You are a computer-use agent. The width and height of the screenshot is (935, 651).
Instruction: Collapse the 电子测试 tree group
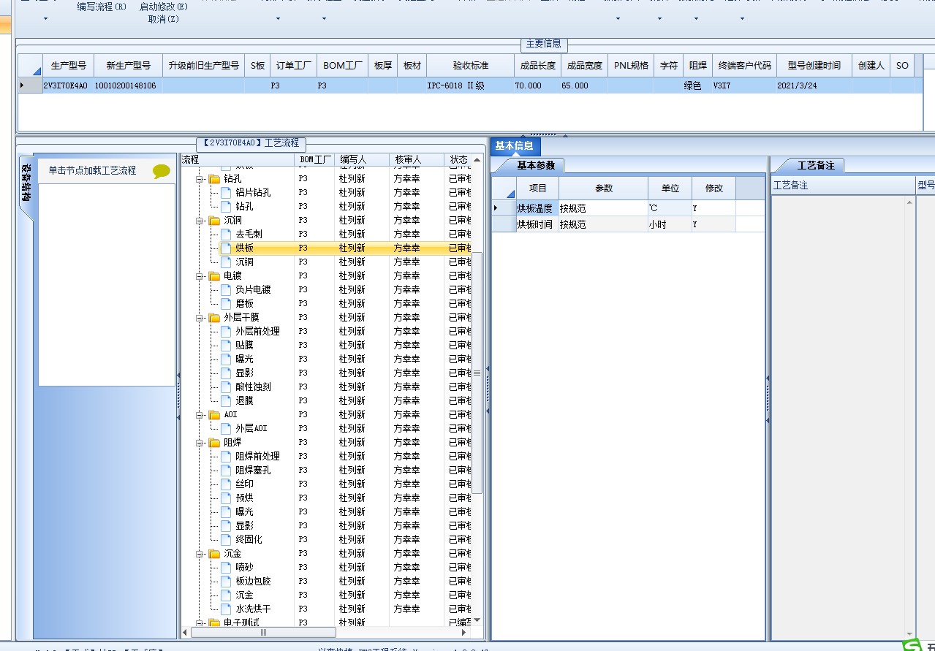(200, 623)
